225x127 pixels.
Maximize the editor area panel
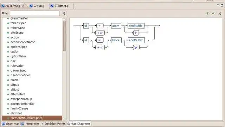[222, 5]
